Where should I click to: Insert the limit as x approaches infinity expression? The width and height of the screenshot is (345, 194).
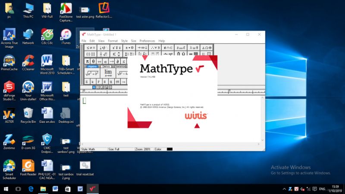pos(108,73)
